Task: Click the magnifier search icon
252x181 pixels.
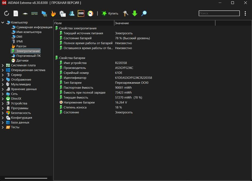Action: (x=144, y=13)
